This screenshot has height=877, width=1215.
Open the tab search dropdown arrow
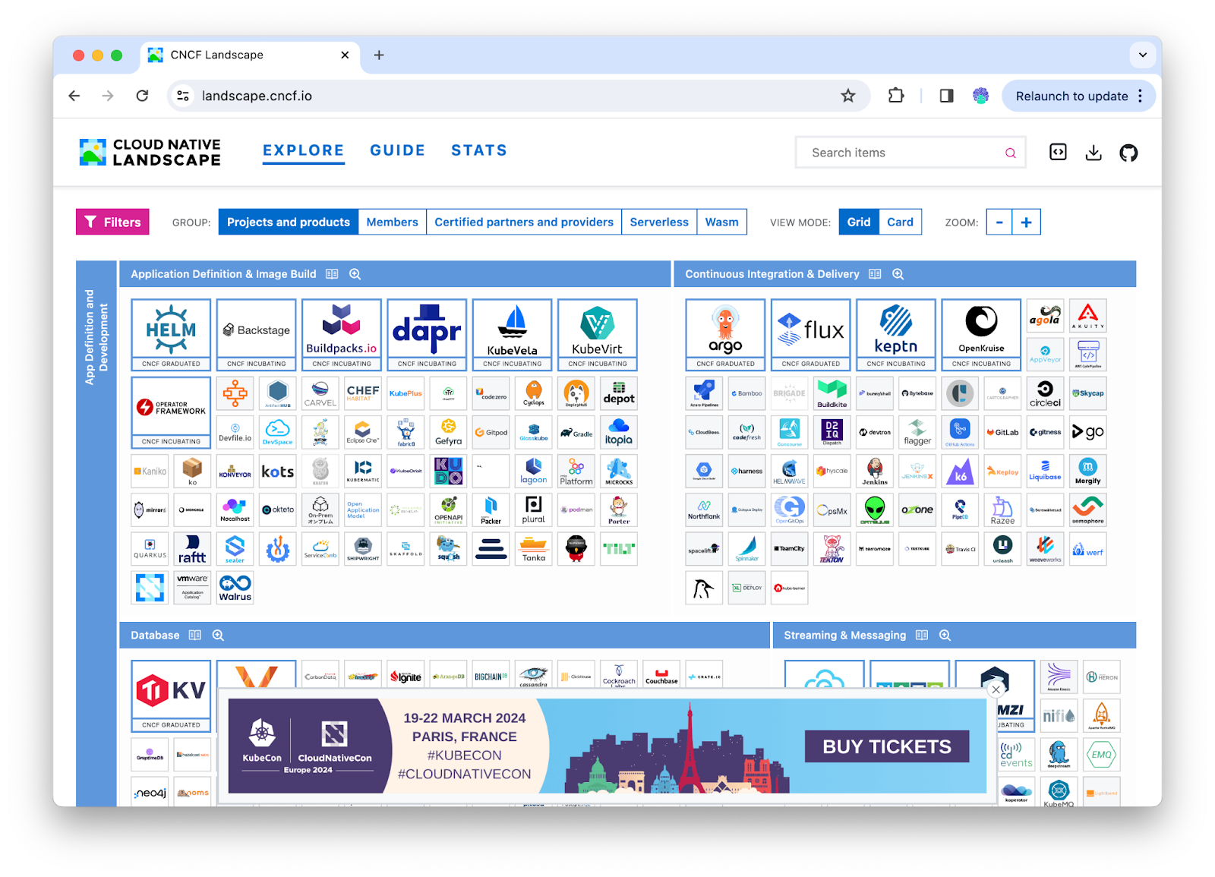(x=1143, y=55)
